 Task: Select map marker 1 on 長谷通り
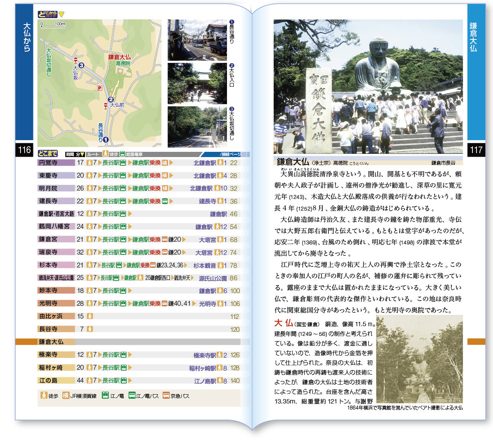(x=105, y=140)
